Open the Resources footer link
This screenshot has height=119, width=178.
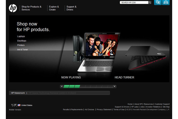[x=148, y=104]
